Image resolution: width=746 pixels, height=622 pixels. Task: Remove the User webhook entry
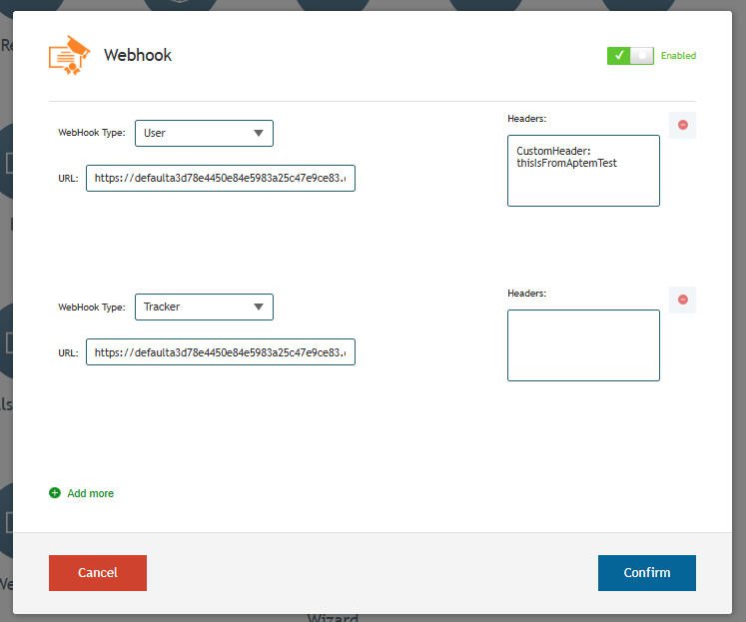click(682, 125)
